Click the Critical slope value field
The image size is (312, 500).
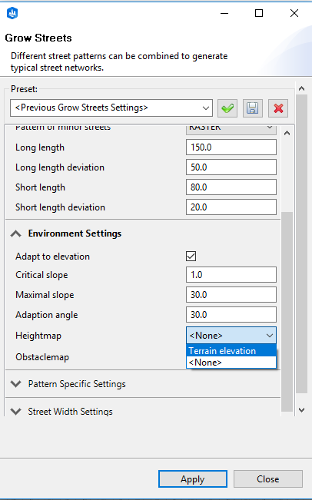point(231,275)
